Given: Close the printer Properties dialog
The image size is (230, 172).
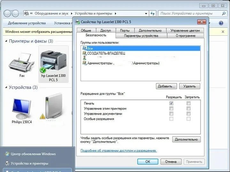Looking at the screenshot, I should 202,22.
